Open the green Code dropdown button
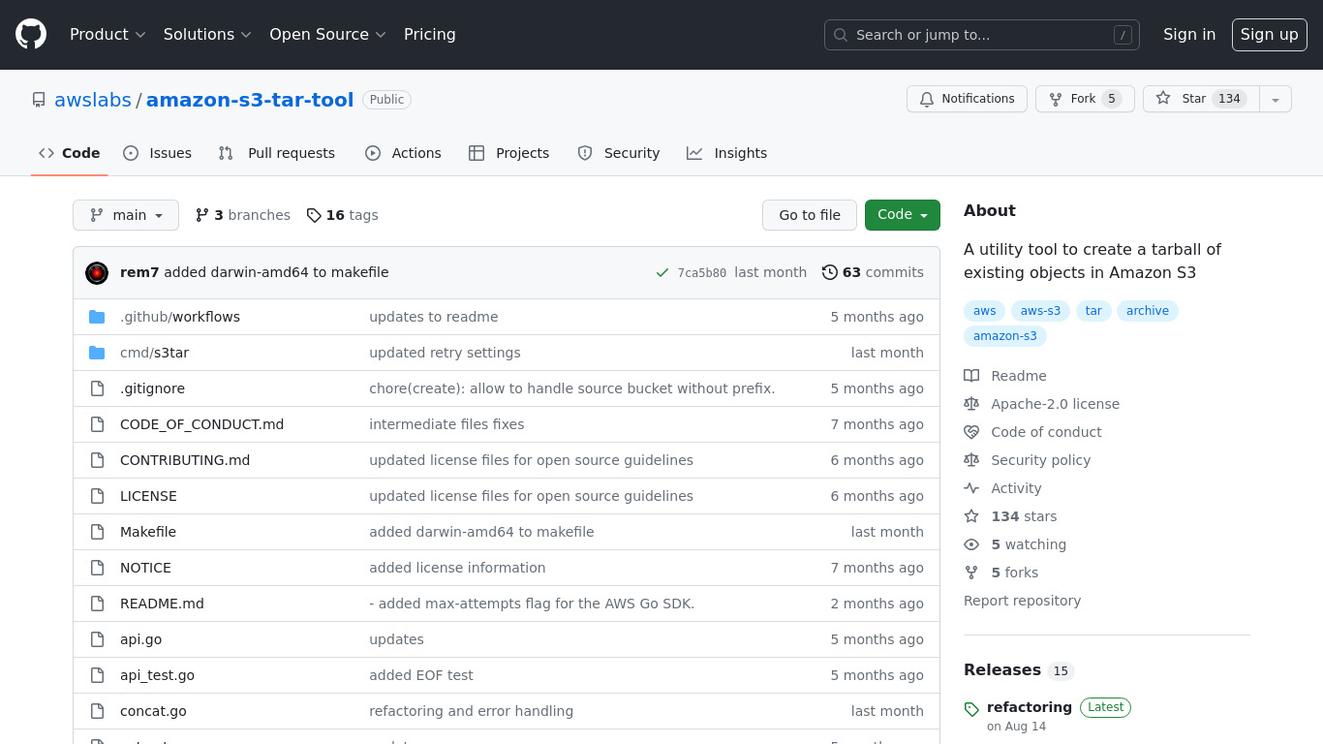Viewport: 1323px width, 744px height. point(903,215)
